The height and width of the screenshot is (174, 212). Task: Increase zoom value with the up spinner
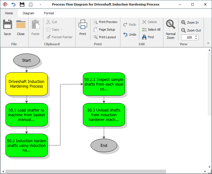point(196,36)
